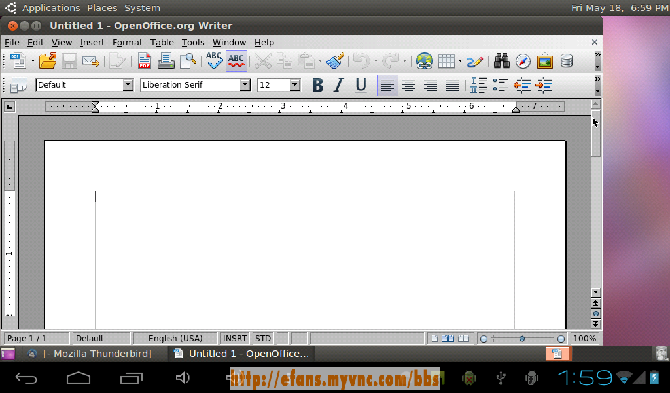Insert a Table with grid icon
670x393 pixels.
pos(446,61)
